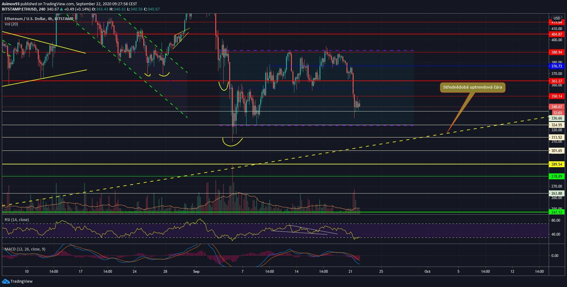Click the '10' date on time axis
This screenshot has height=287, width=567.
click(x=27, y=272)
